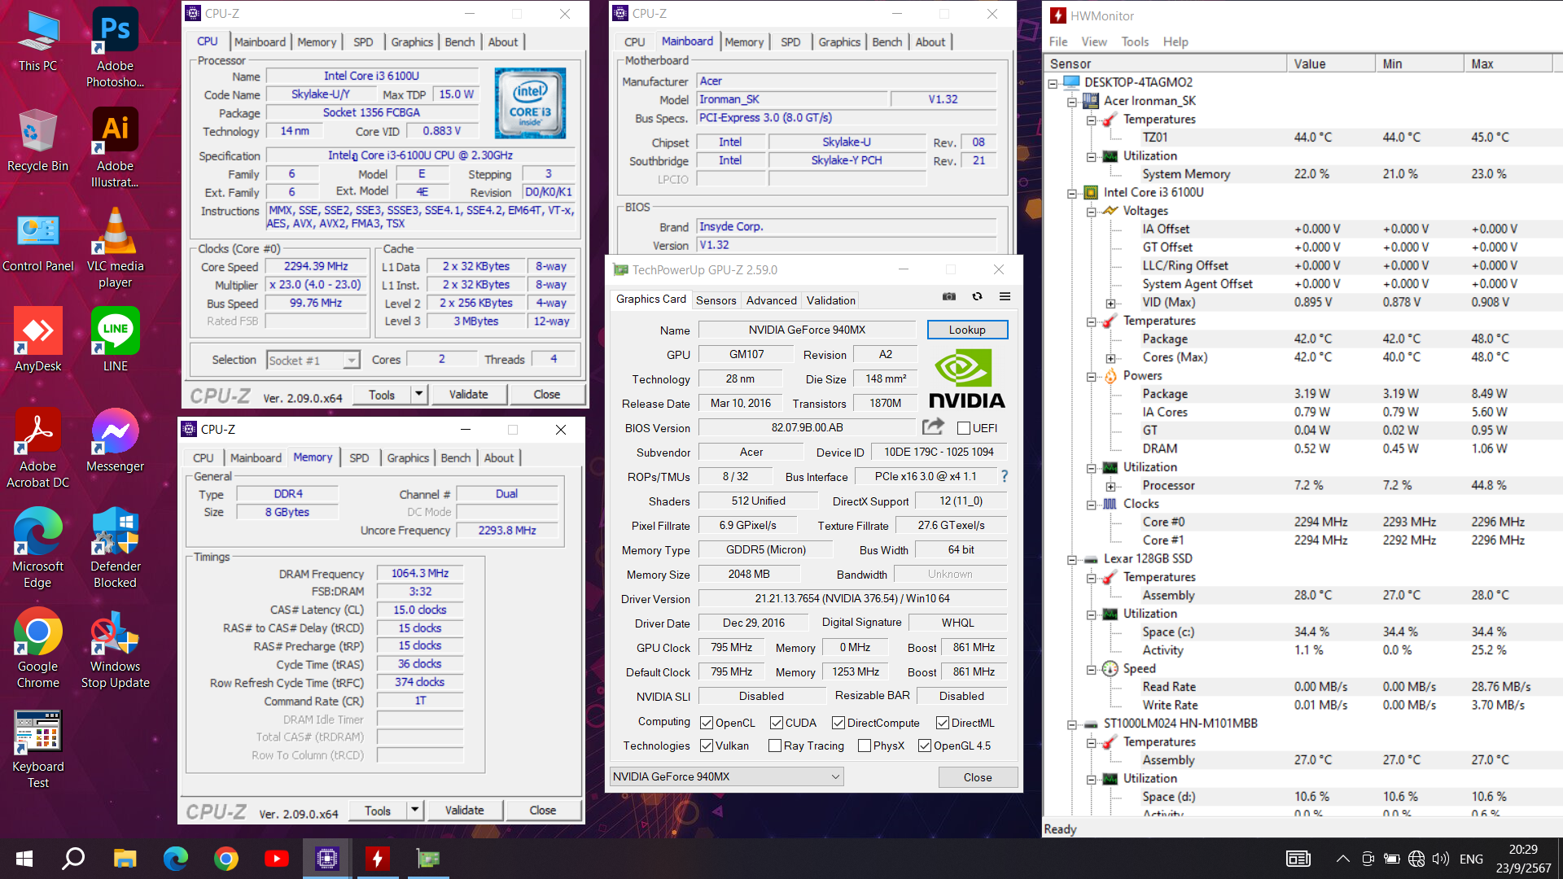This screenshot has width=1563, height=879.
Task: Click the Max column header in HWMonitor
Action: tap(1508, 63)
